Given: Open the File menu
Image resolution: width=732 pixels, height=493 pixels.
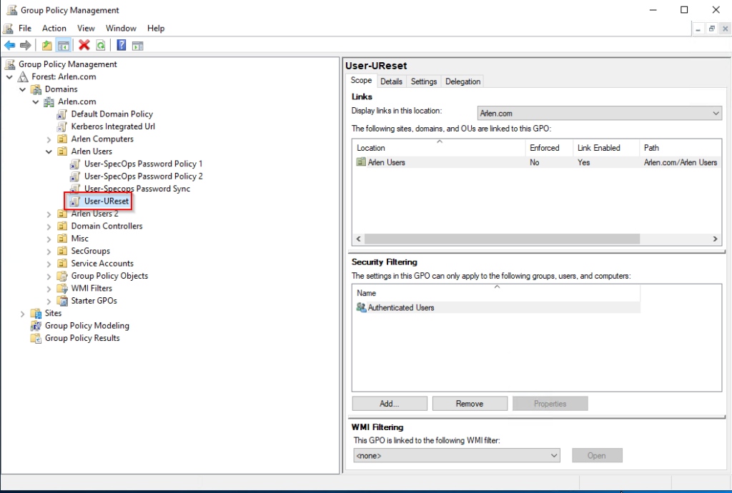Looking at the screenshot, I should click(25, 29).
